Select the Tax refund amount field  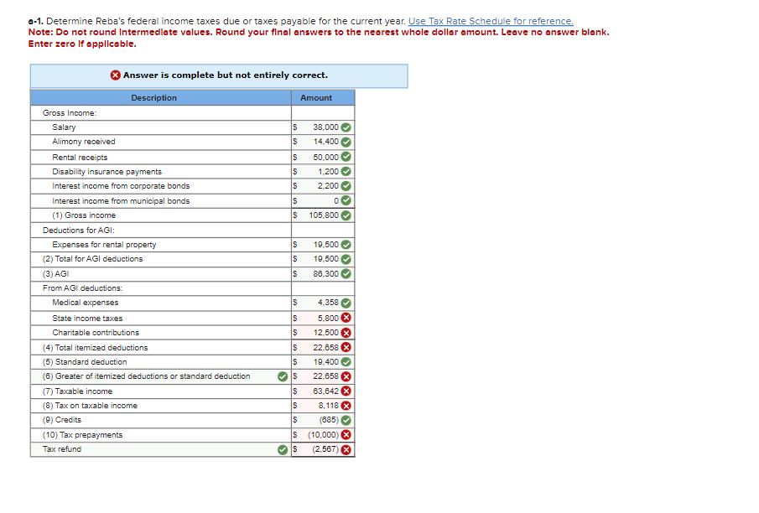coord(321,449)
